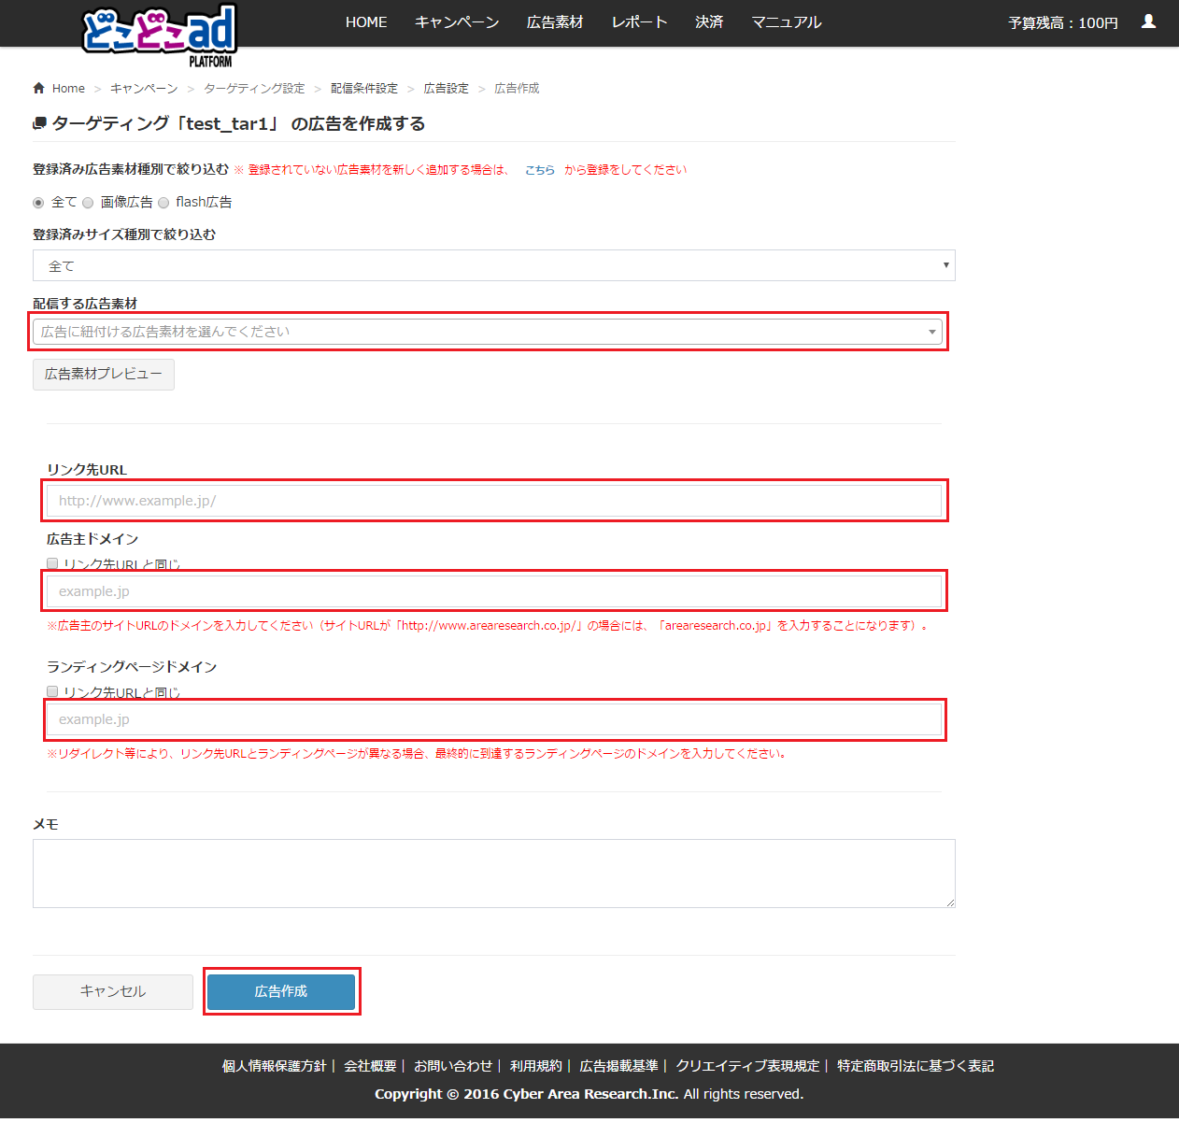Image resolution: width=1179 pixels, height=1137 pixels.
Task: Check ランディングページドメイン リンク先URLと同じ checkbox
Action: click(x=52, y=691)
